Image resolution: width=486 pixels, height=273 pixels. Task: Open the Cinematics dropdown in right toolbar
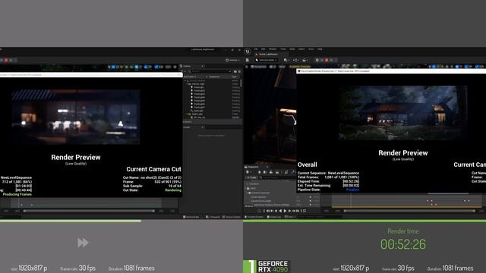305,60
